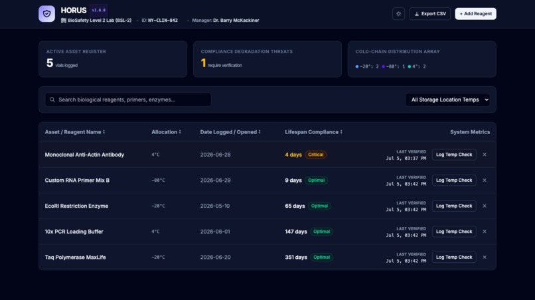The width and height of the screenshot is (535, 300).
Task: Toggle the light/dark theme sun icon
Action: click(x=398, y=14)
